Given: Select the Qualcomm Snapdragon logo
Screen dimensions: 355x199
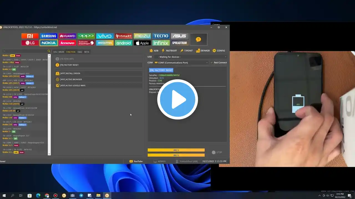Looking at the screenshot, I should coord(86,43).
